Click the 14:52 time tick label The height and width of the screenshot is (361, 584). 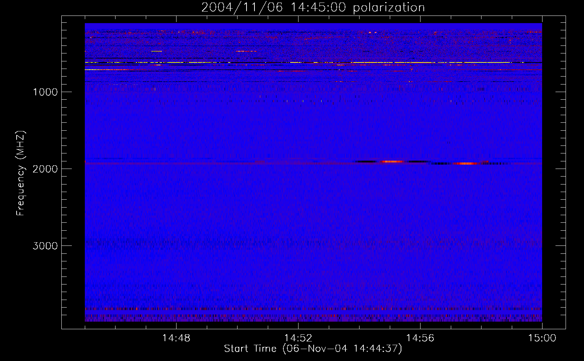coord(298,338)
